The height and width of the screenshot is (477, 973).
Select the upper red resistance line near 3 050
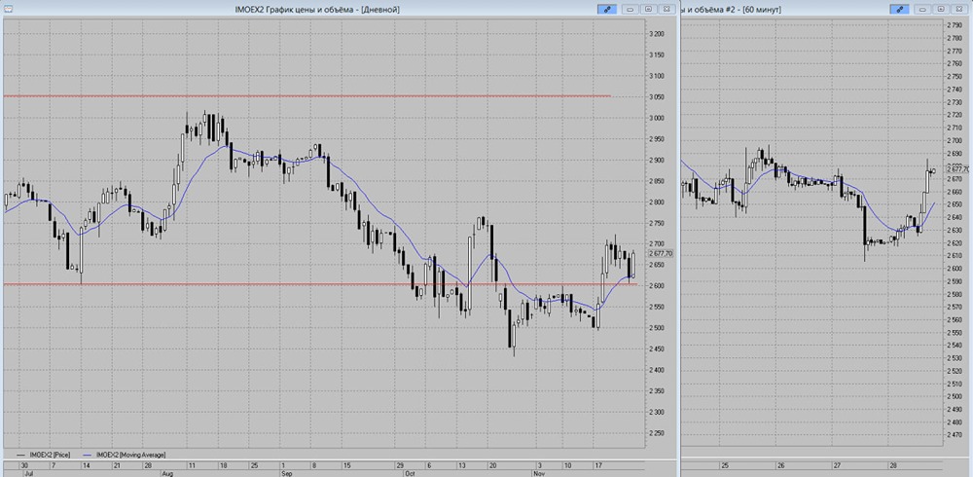click(x=306, y=95)
